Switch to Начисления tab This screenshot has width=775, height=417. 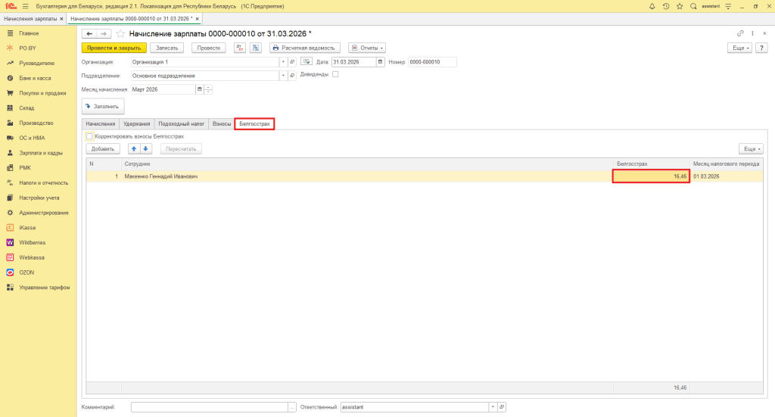point(101,123)
